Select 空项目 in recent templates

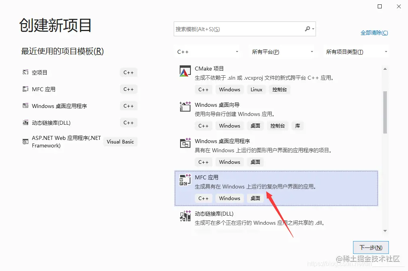pyautogui.click(x=39, y=73)
